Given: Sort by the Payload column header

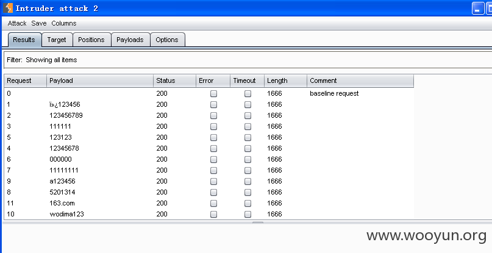Looking at the screenshot, I should pyautogui.click(x=100, y=80).
